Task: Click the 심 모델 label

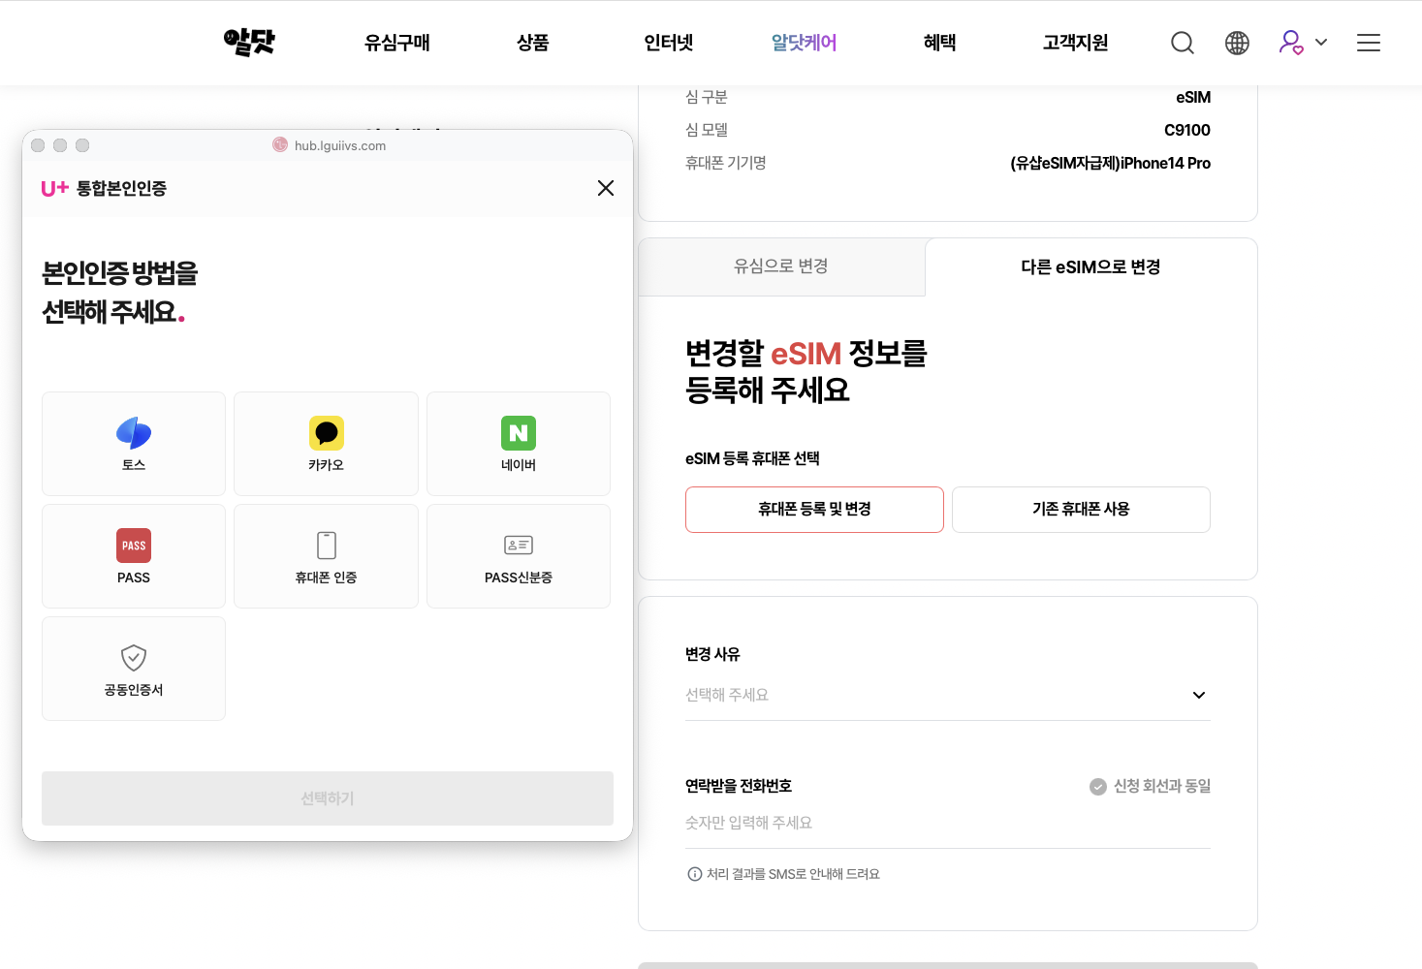Action: pos(707,130)
